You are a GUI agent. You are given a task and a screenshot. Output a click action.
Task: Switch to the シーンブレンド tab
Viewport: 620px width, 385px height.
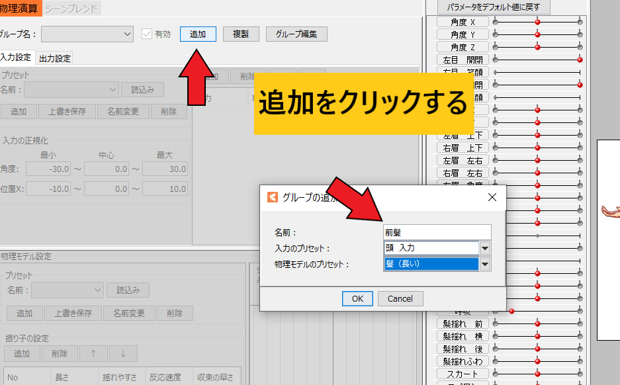click(x=70, y=9)
